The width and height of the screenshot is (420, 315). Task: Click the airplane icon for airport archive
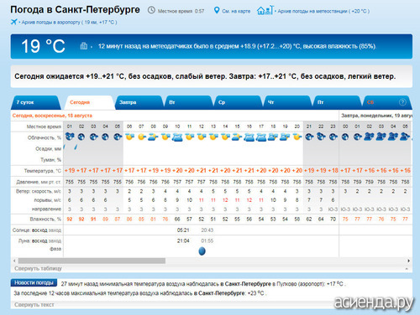[x=13, y=22]
